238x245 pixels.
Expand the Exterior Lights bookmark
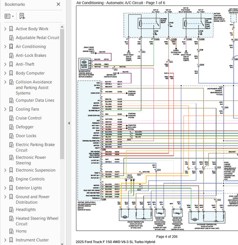pos(5,188)
